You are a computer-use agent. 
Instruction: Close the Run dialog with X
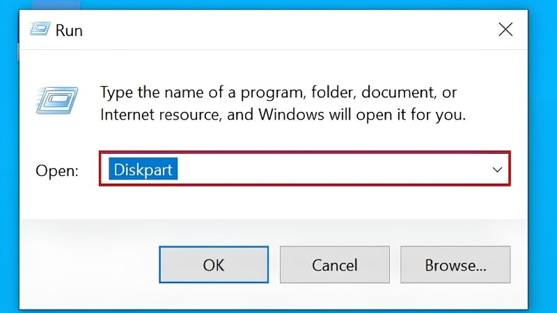(505, 29)
